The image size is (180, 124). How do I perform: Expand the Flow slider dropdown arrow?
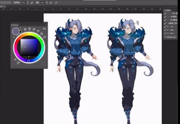tap(47, 3)
